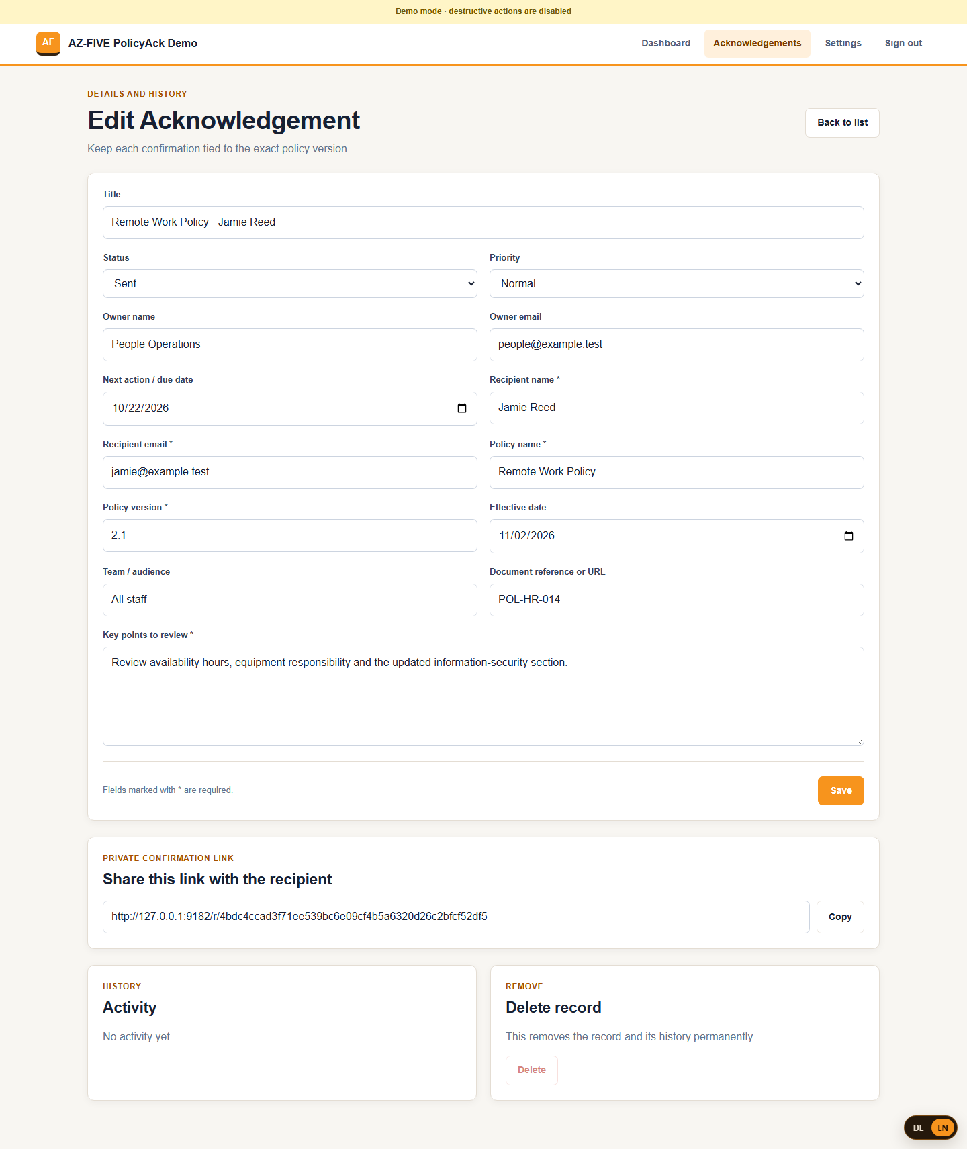Screen dimensions: 967x1149
Task: Click the 'Activity' heading
Action: coord(130,1007)
